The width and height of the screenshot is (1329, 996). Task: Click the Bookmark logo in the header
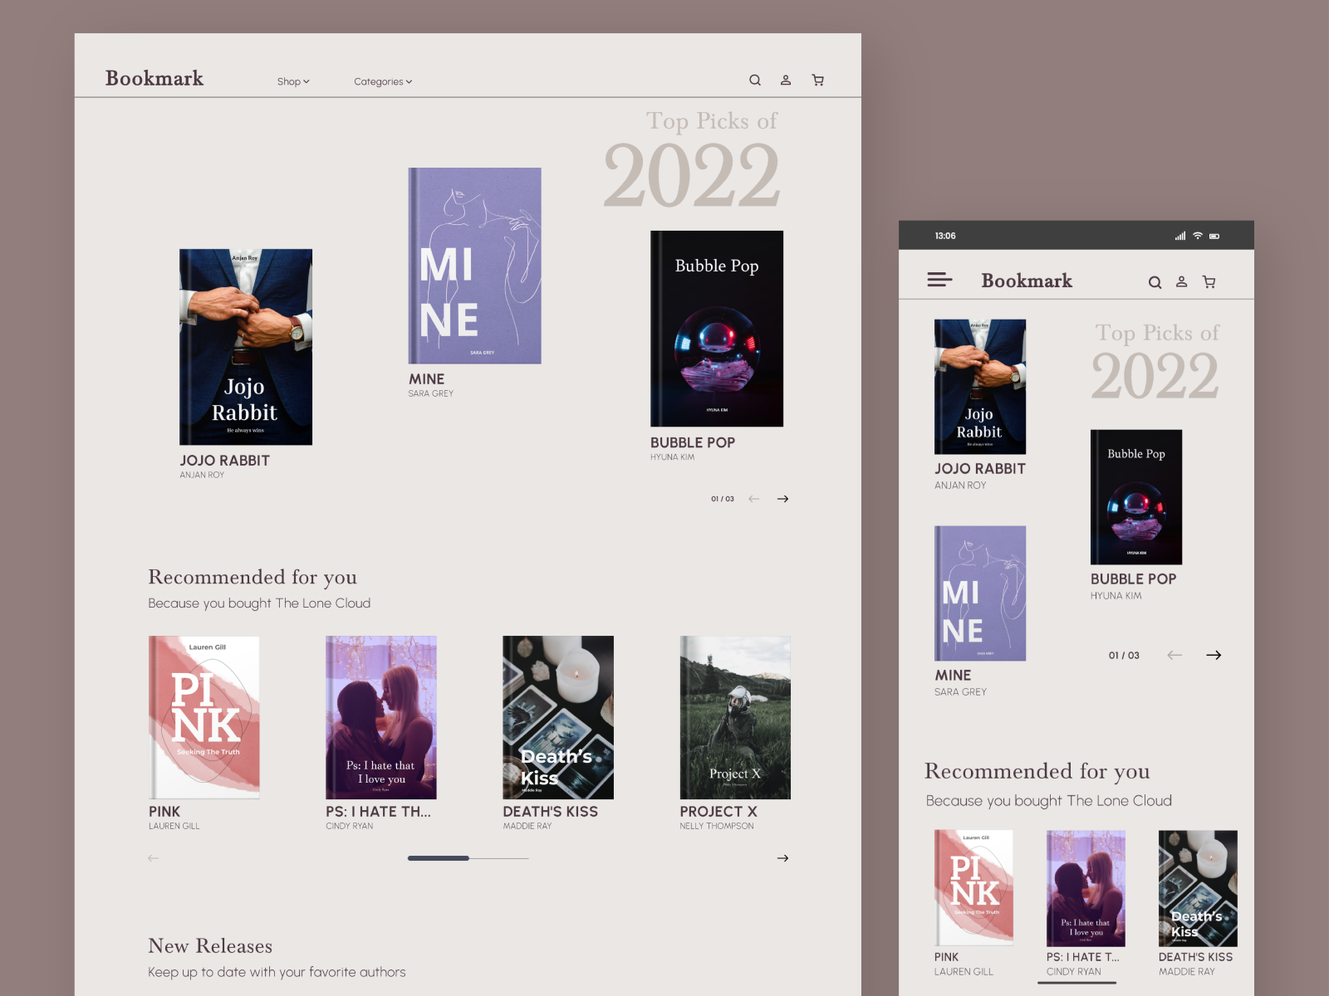154,79
